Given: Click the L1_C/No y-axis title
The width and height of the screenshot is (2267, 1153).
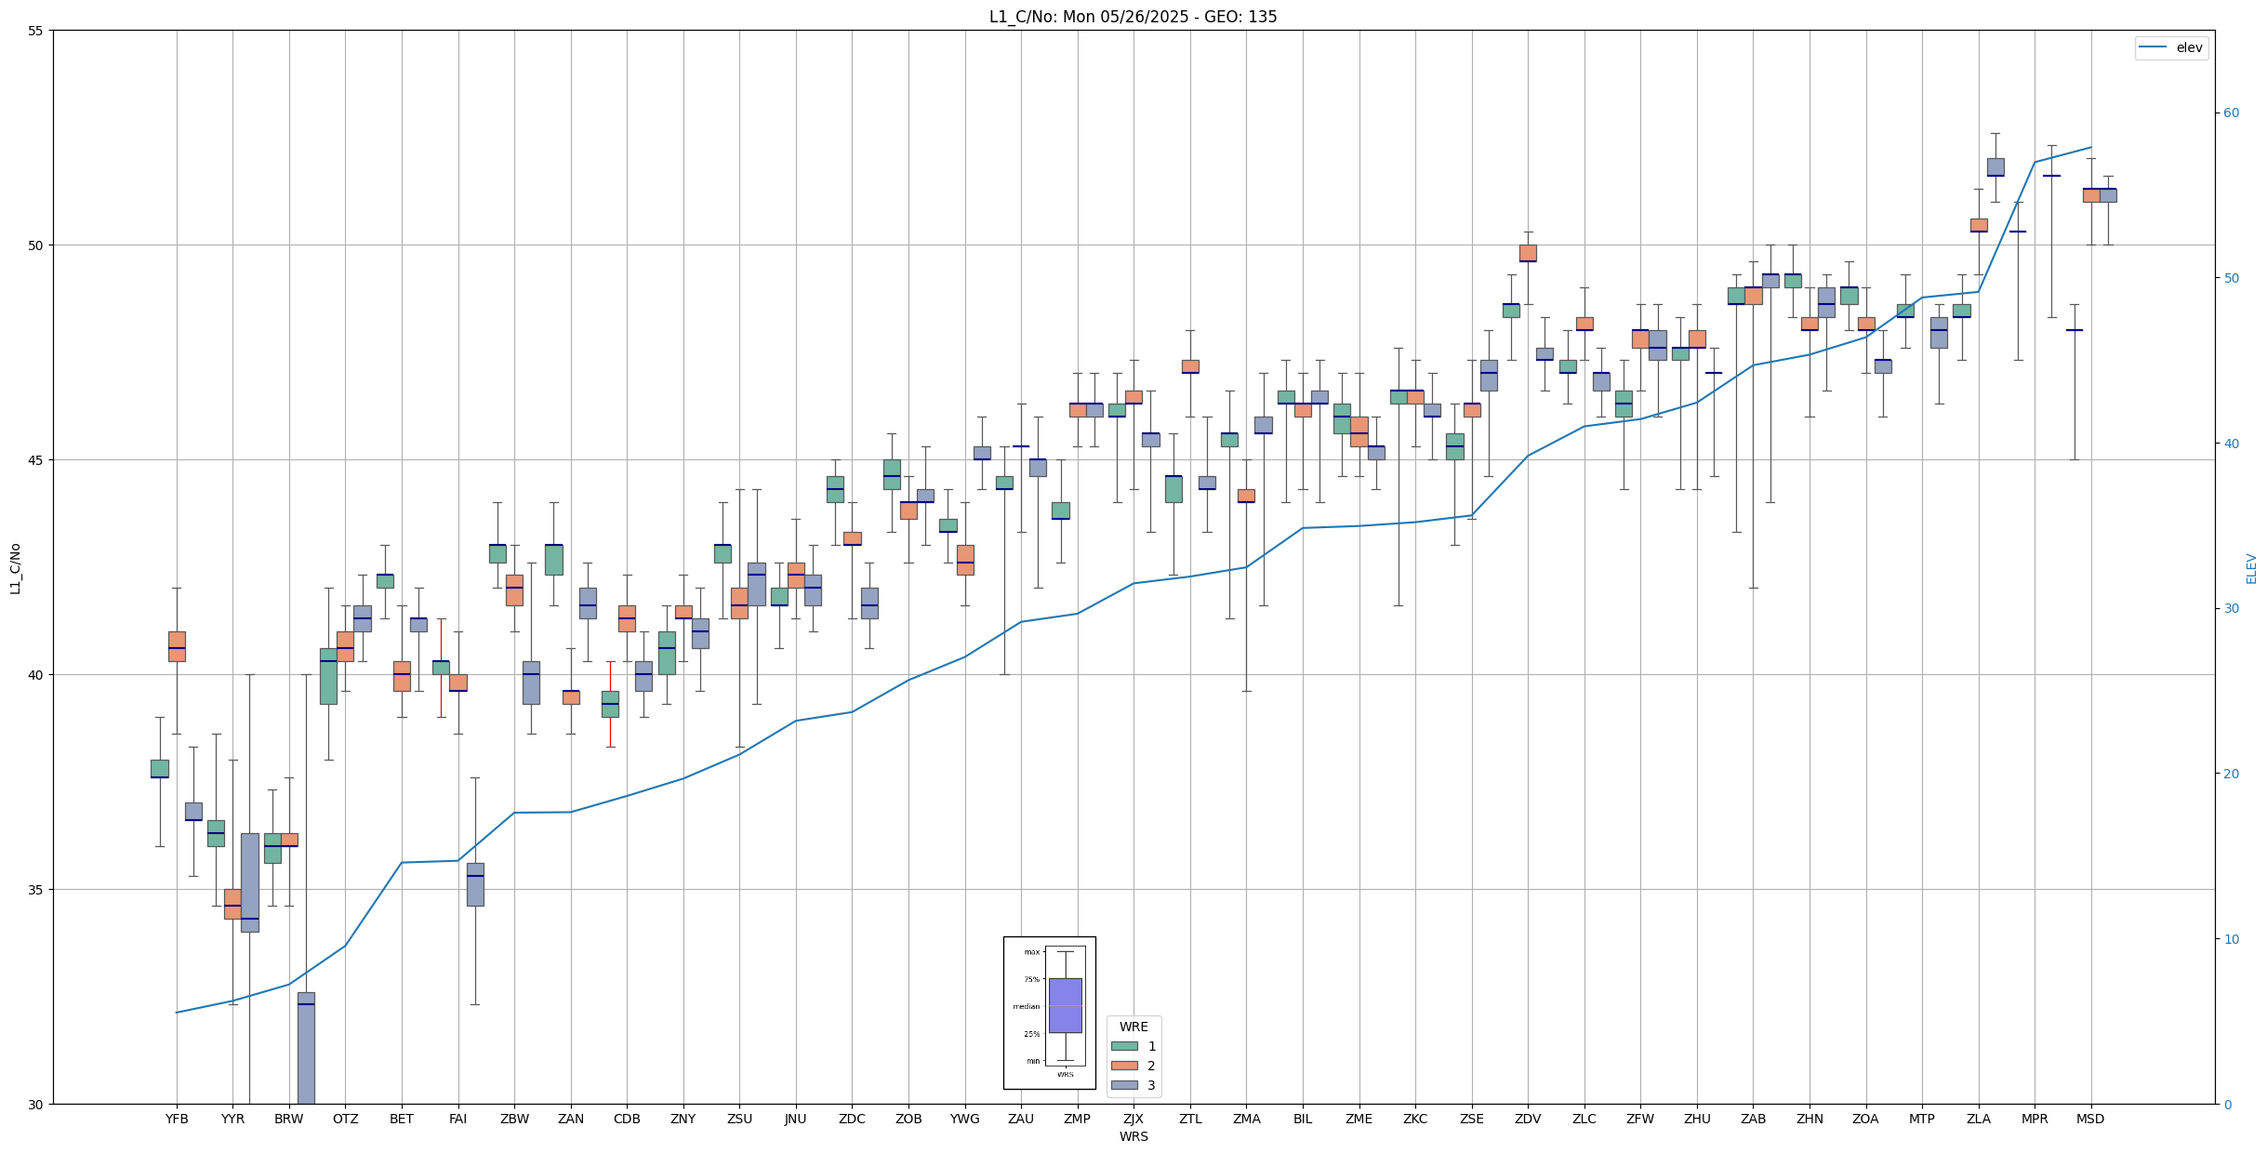Looking at the screenshot, I should click(15, 568).
